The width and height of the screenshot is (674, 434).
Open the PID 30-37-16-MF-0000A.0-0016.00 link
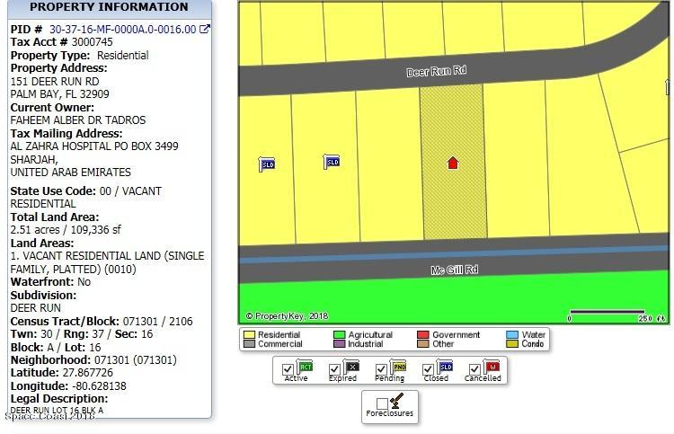point(123,30)
